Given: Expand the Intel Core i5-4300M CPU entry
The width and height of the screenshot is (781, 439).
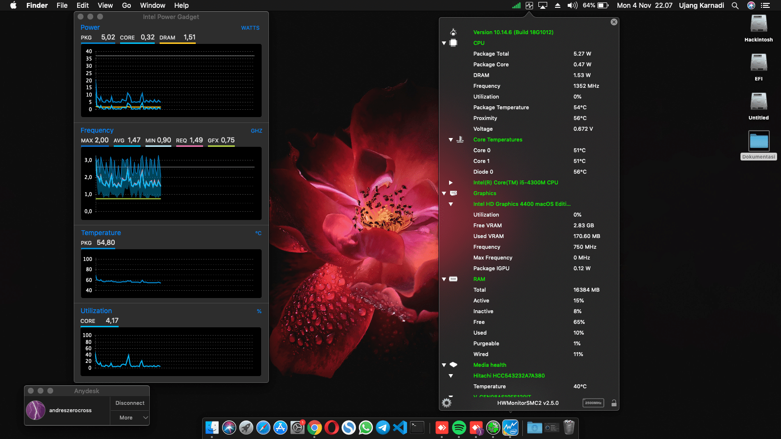Looking at the screenshot, I should (451, 182).
